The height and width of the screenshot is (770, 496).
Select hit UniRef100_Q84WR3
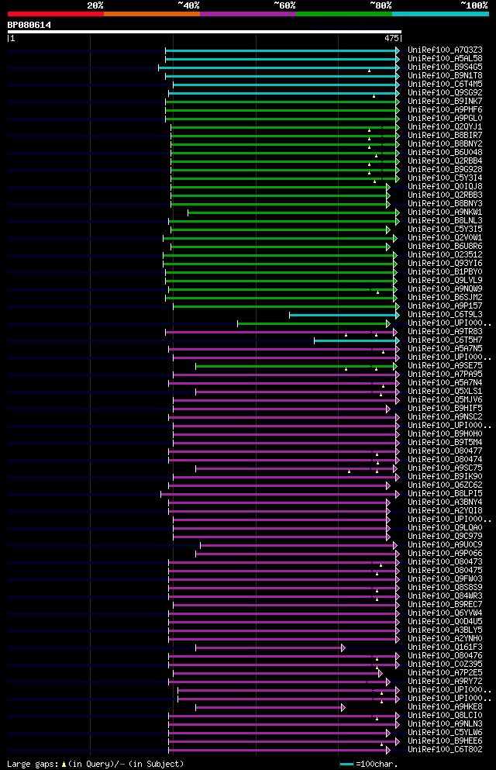445,596
